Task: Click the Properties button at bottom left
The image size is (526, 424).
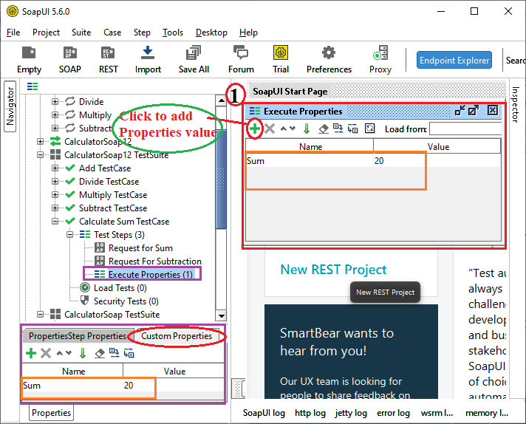Action: (51, 413)
